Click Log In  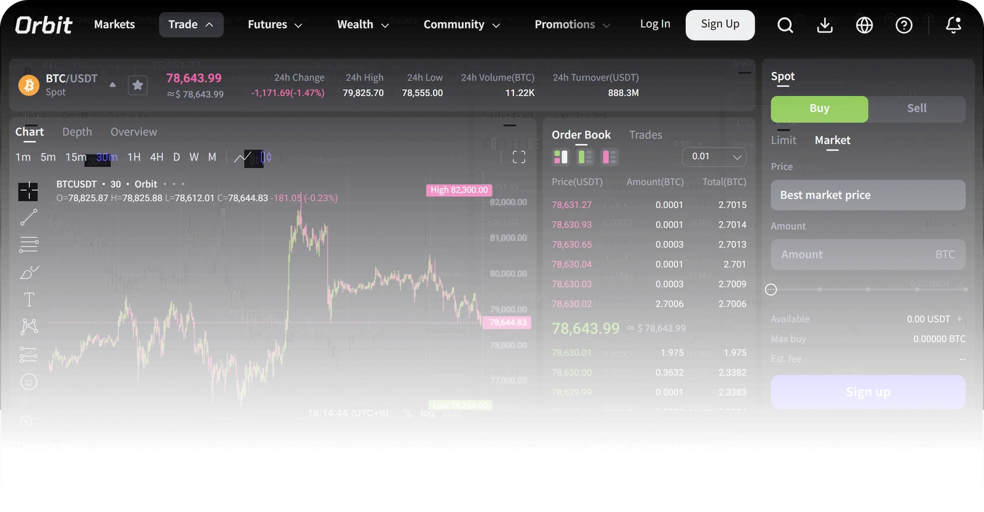click(x=655, y=24)
